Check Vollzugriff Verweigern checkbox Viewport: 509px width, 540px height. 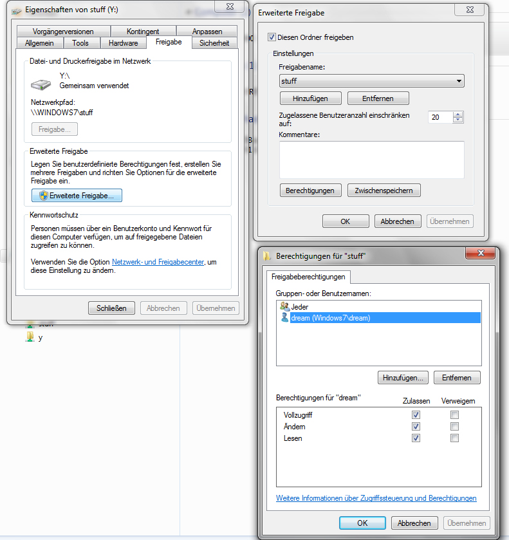[454, 414]
